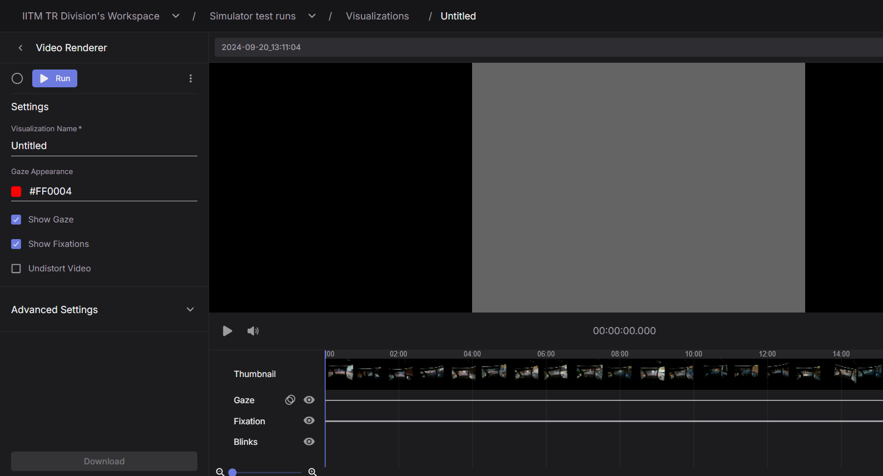Click the Download button
Screen dimensions: 883x476
tap(104, 461)
